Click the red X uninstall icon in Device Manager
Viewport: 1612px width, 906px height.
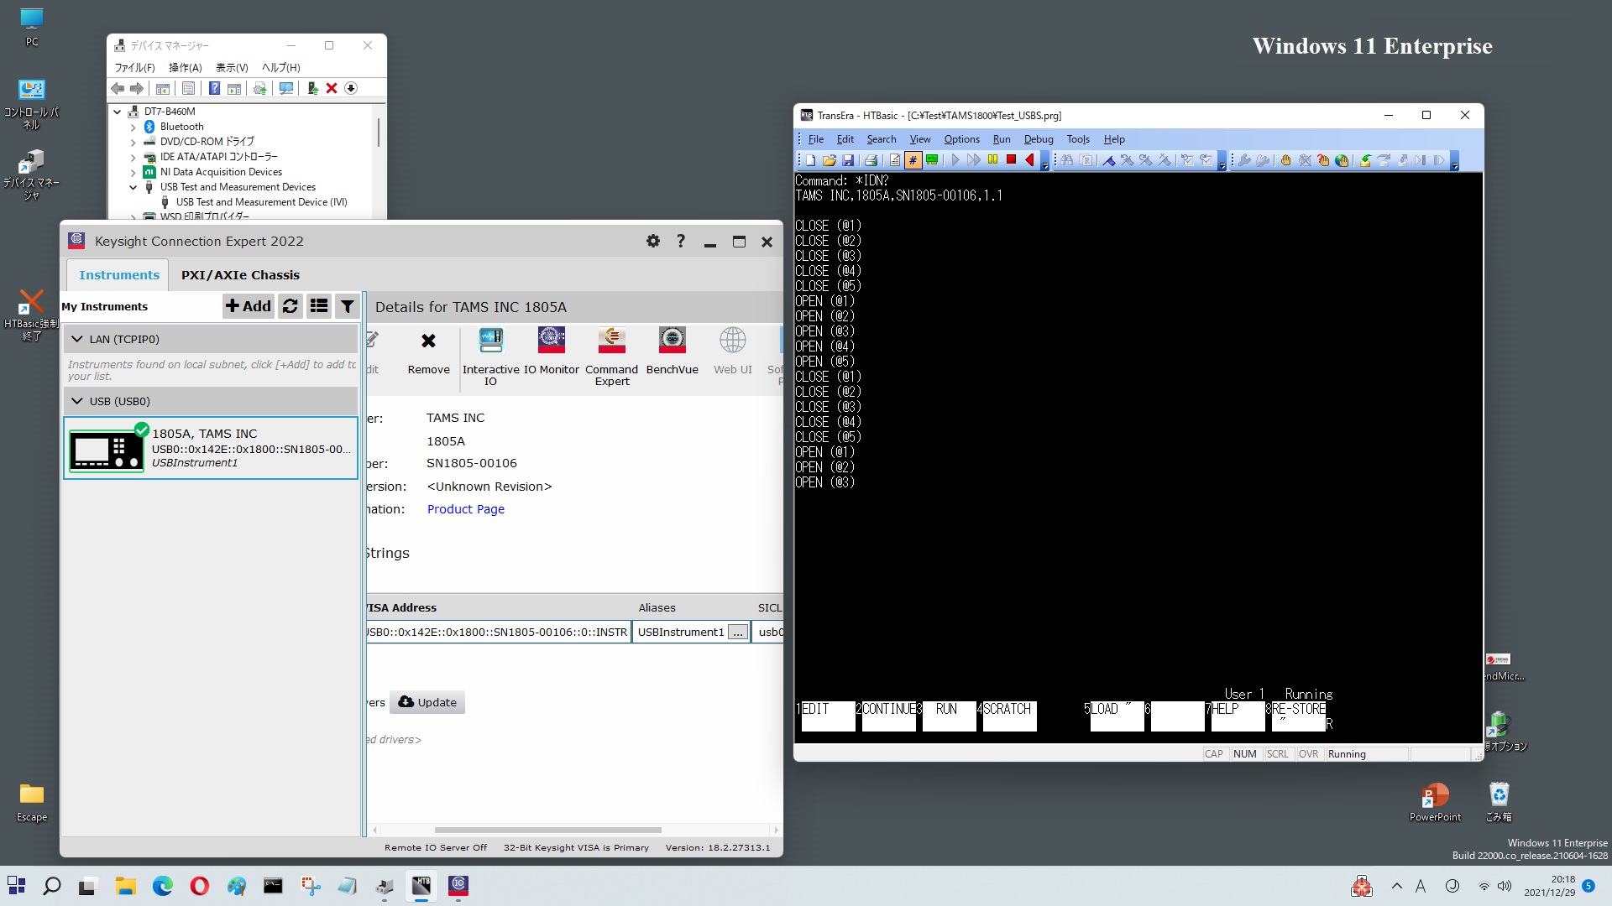(332, 88)
